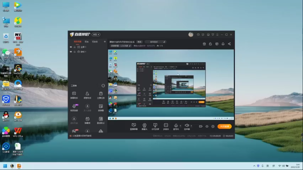Add a camera (摄像头) source
Viewport: 303px width, 170px height.
144,127
